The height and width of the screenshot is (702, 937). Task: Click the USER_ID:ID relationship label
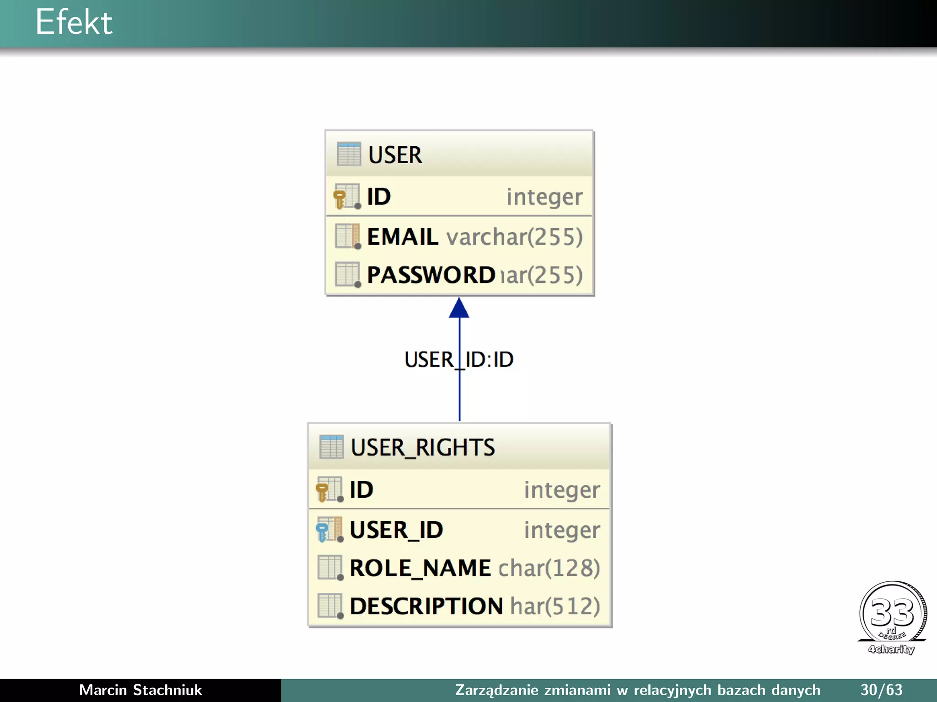point(459,360)
